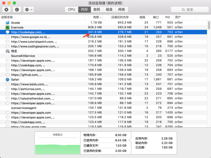This screenshot has width=211, height=158.
Task: Focus the 搜索 search field
Action: coord(190,10)
